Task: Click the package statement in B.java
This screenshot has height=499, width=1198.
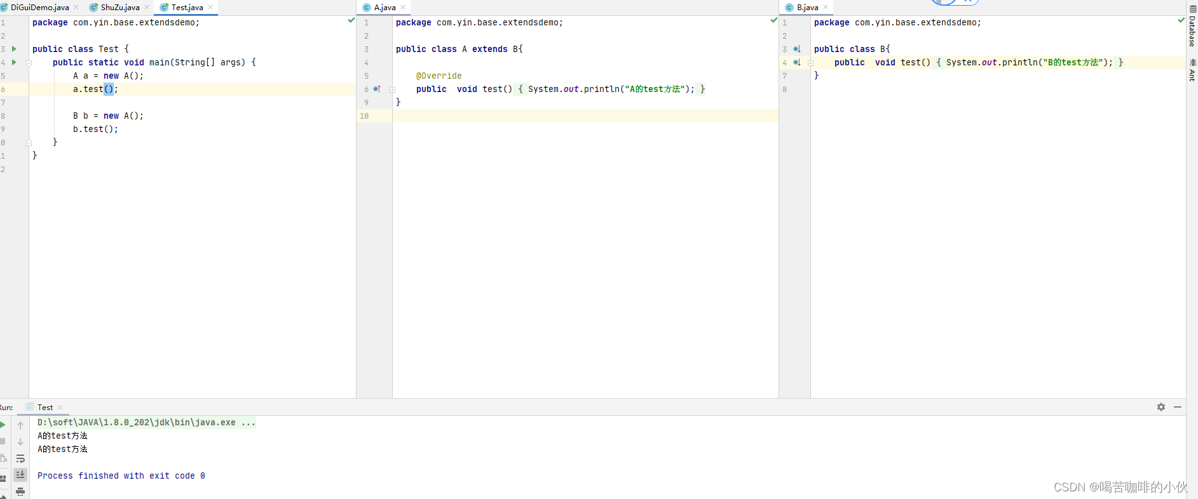Action: (897, 22)
